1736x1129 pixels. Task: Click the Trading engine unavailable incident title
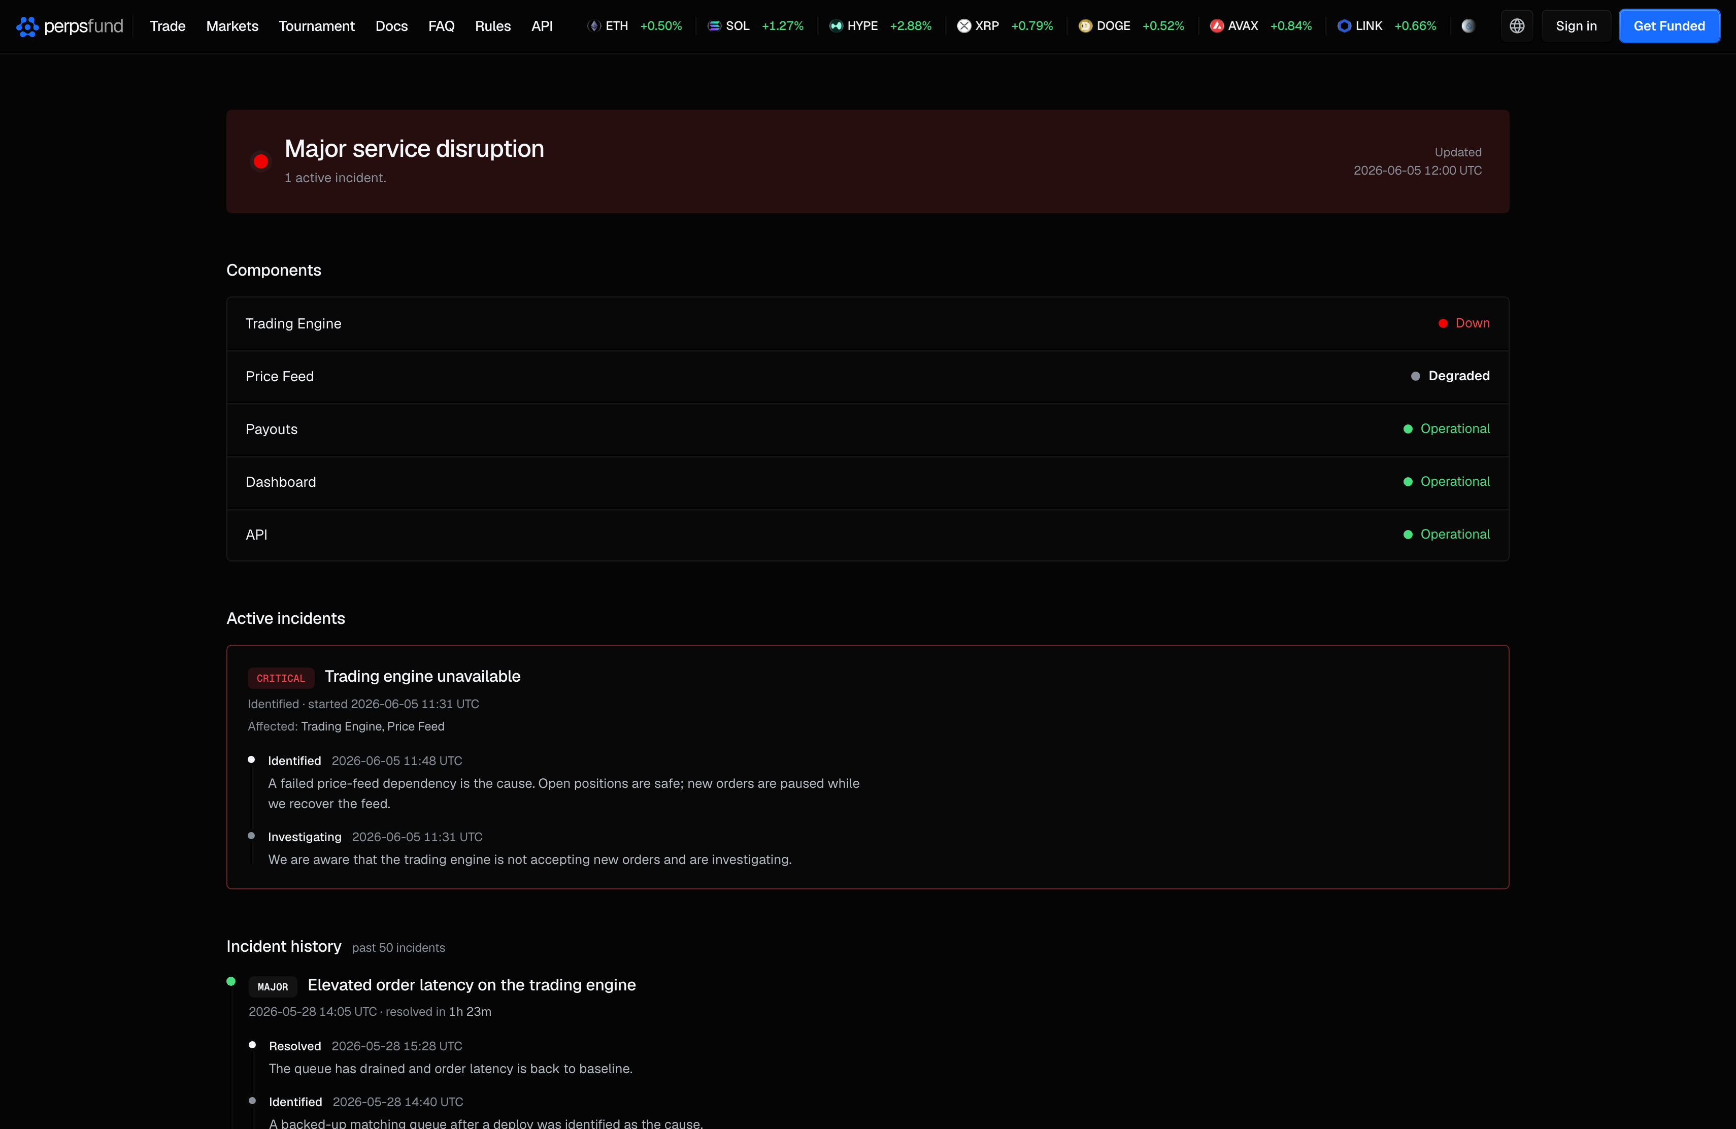click(x=422, y=676)
